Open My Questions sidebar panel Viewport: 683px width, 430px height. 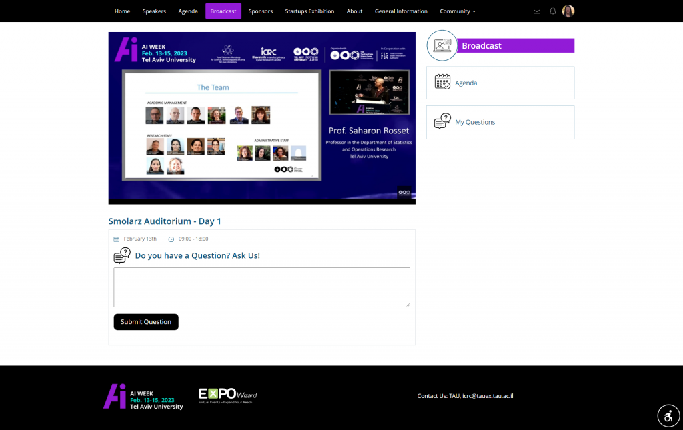500,122
